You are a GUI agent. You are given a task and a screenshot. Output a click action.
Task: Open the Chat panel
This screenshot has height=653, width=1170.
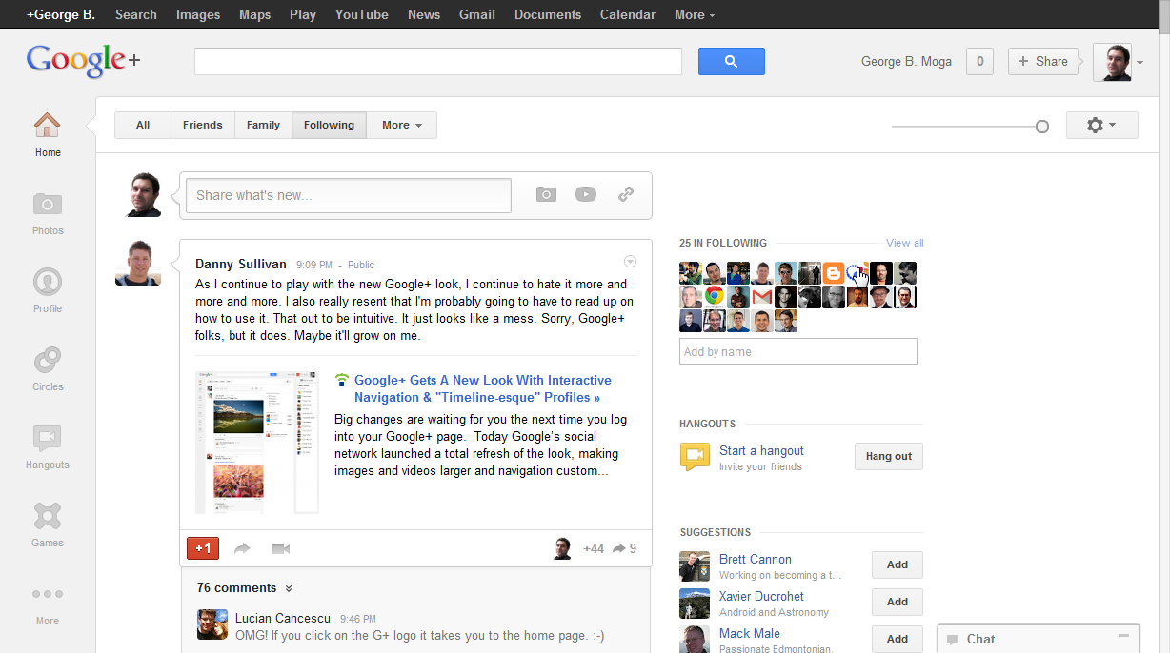(x=1039, y=639)
